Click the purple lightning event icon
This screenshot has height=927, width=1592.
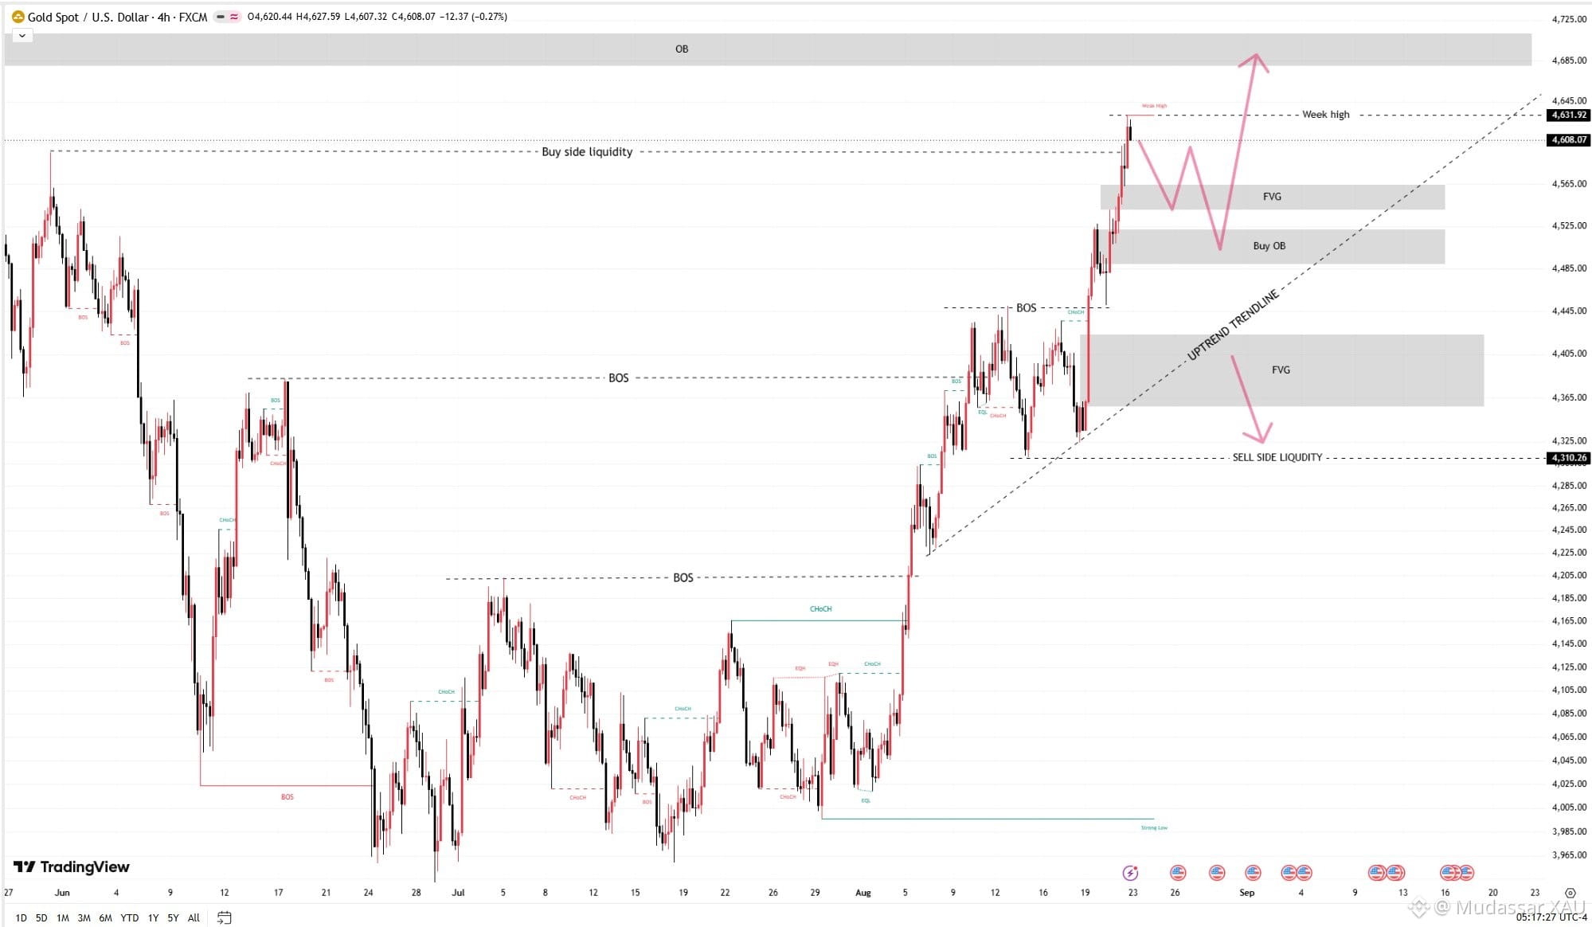[x=1130, y=873]
